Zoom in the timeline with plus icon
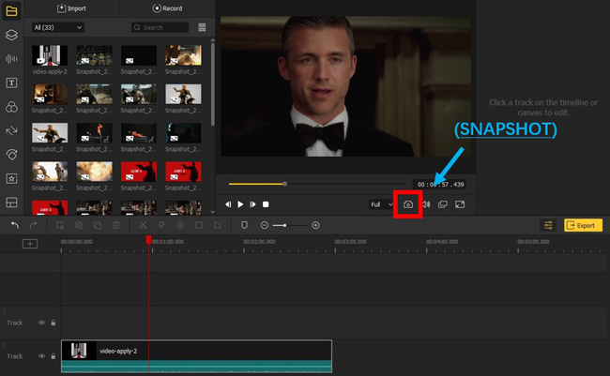 coord(315,225)
